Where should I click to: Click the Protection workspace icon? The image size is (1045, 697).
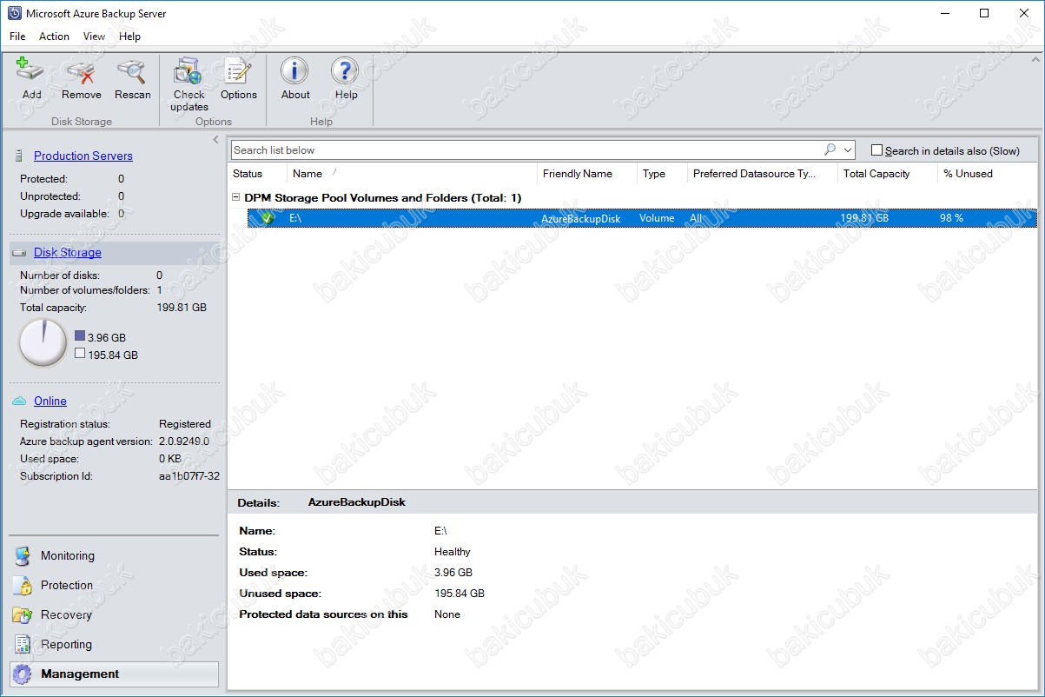coord(23,586)
